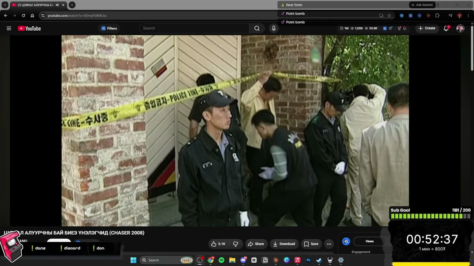The width and height of the screenshot is (474, 266).
Task: Open a new browser tab
Action: tap(72, 5)
